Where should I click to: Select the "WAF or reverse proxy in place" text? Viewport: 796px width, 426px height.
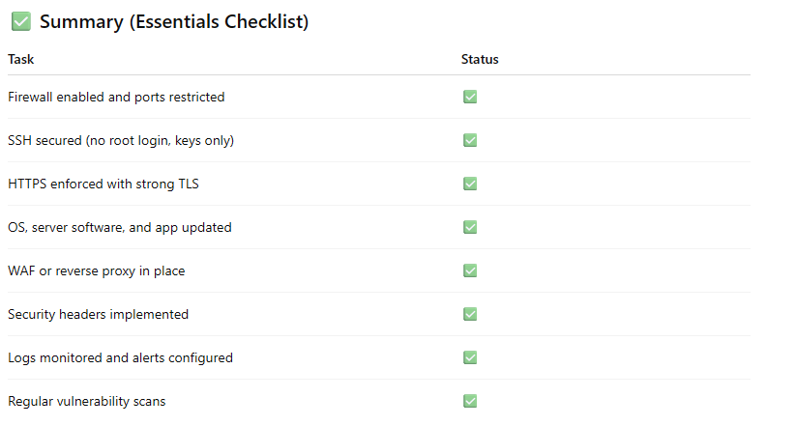(96, 270)
